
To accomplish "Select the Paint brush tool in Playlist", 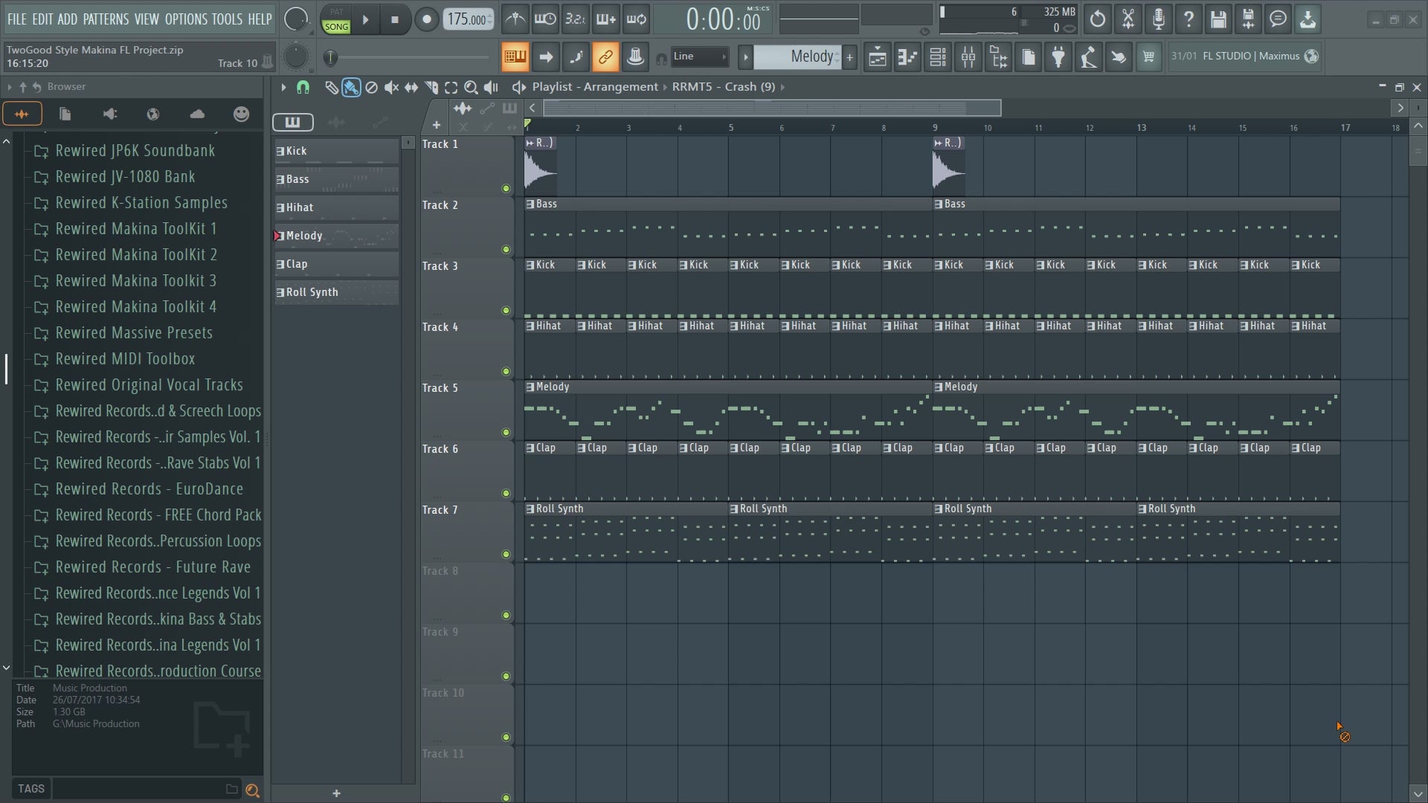I will click(x=351, y=88).
